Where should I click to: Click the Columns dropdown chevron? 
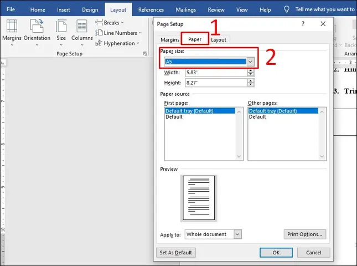82,45
